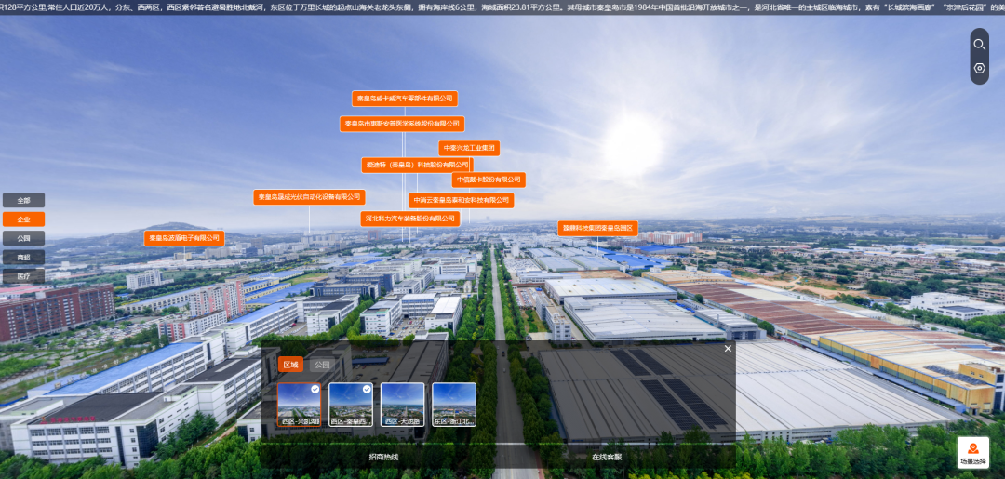The width and height of the screenshot is (1005, 479).
Task: Select the 公园 filter in left sidebar
Action: tap(23, 238)
